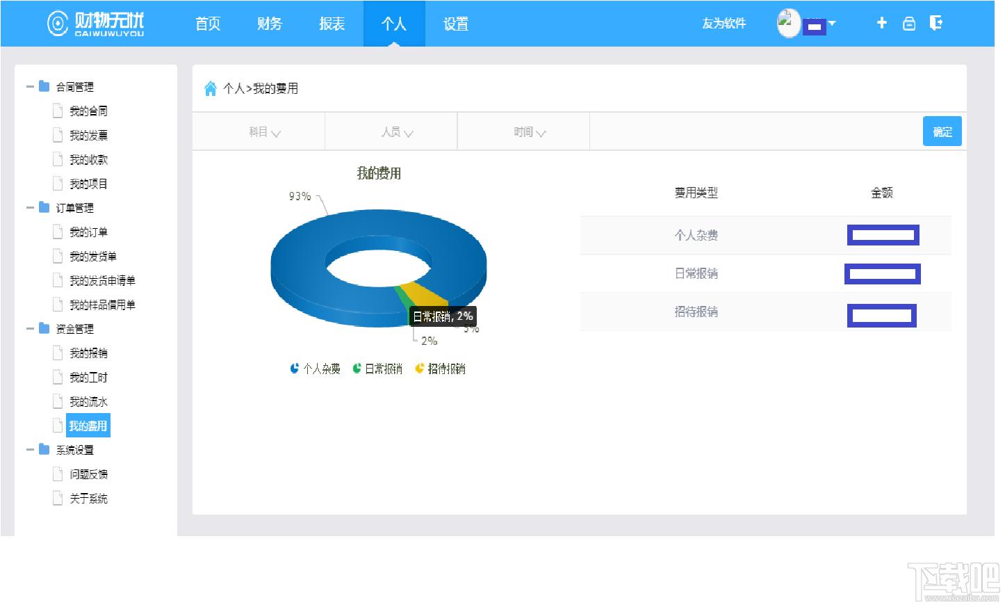Click the document icon beside 我的合同
Viewport: 1005px width, 605px height.
(x=58, y=111)
